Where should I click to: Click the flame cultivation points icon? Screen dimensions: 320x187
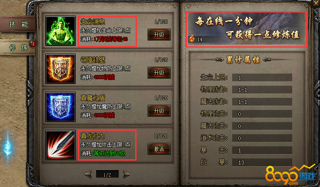click(x=192, y=38)
